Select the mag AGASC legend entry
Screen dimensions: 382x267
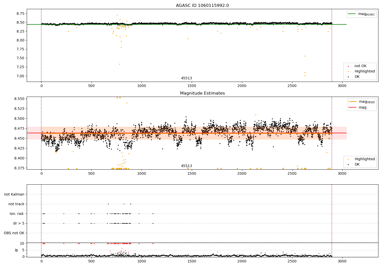pyautogui.click(x=362, y=14)
